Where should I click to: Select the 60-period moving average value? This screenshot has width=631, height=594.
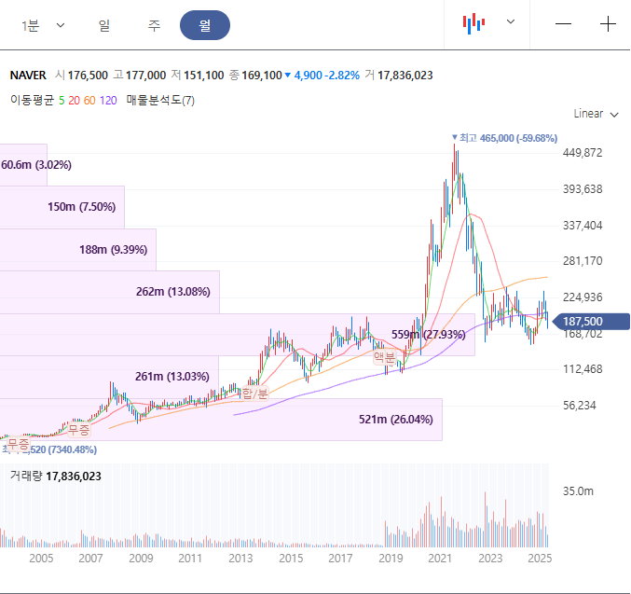click(89, 101)
